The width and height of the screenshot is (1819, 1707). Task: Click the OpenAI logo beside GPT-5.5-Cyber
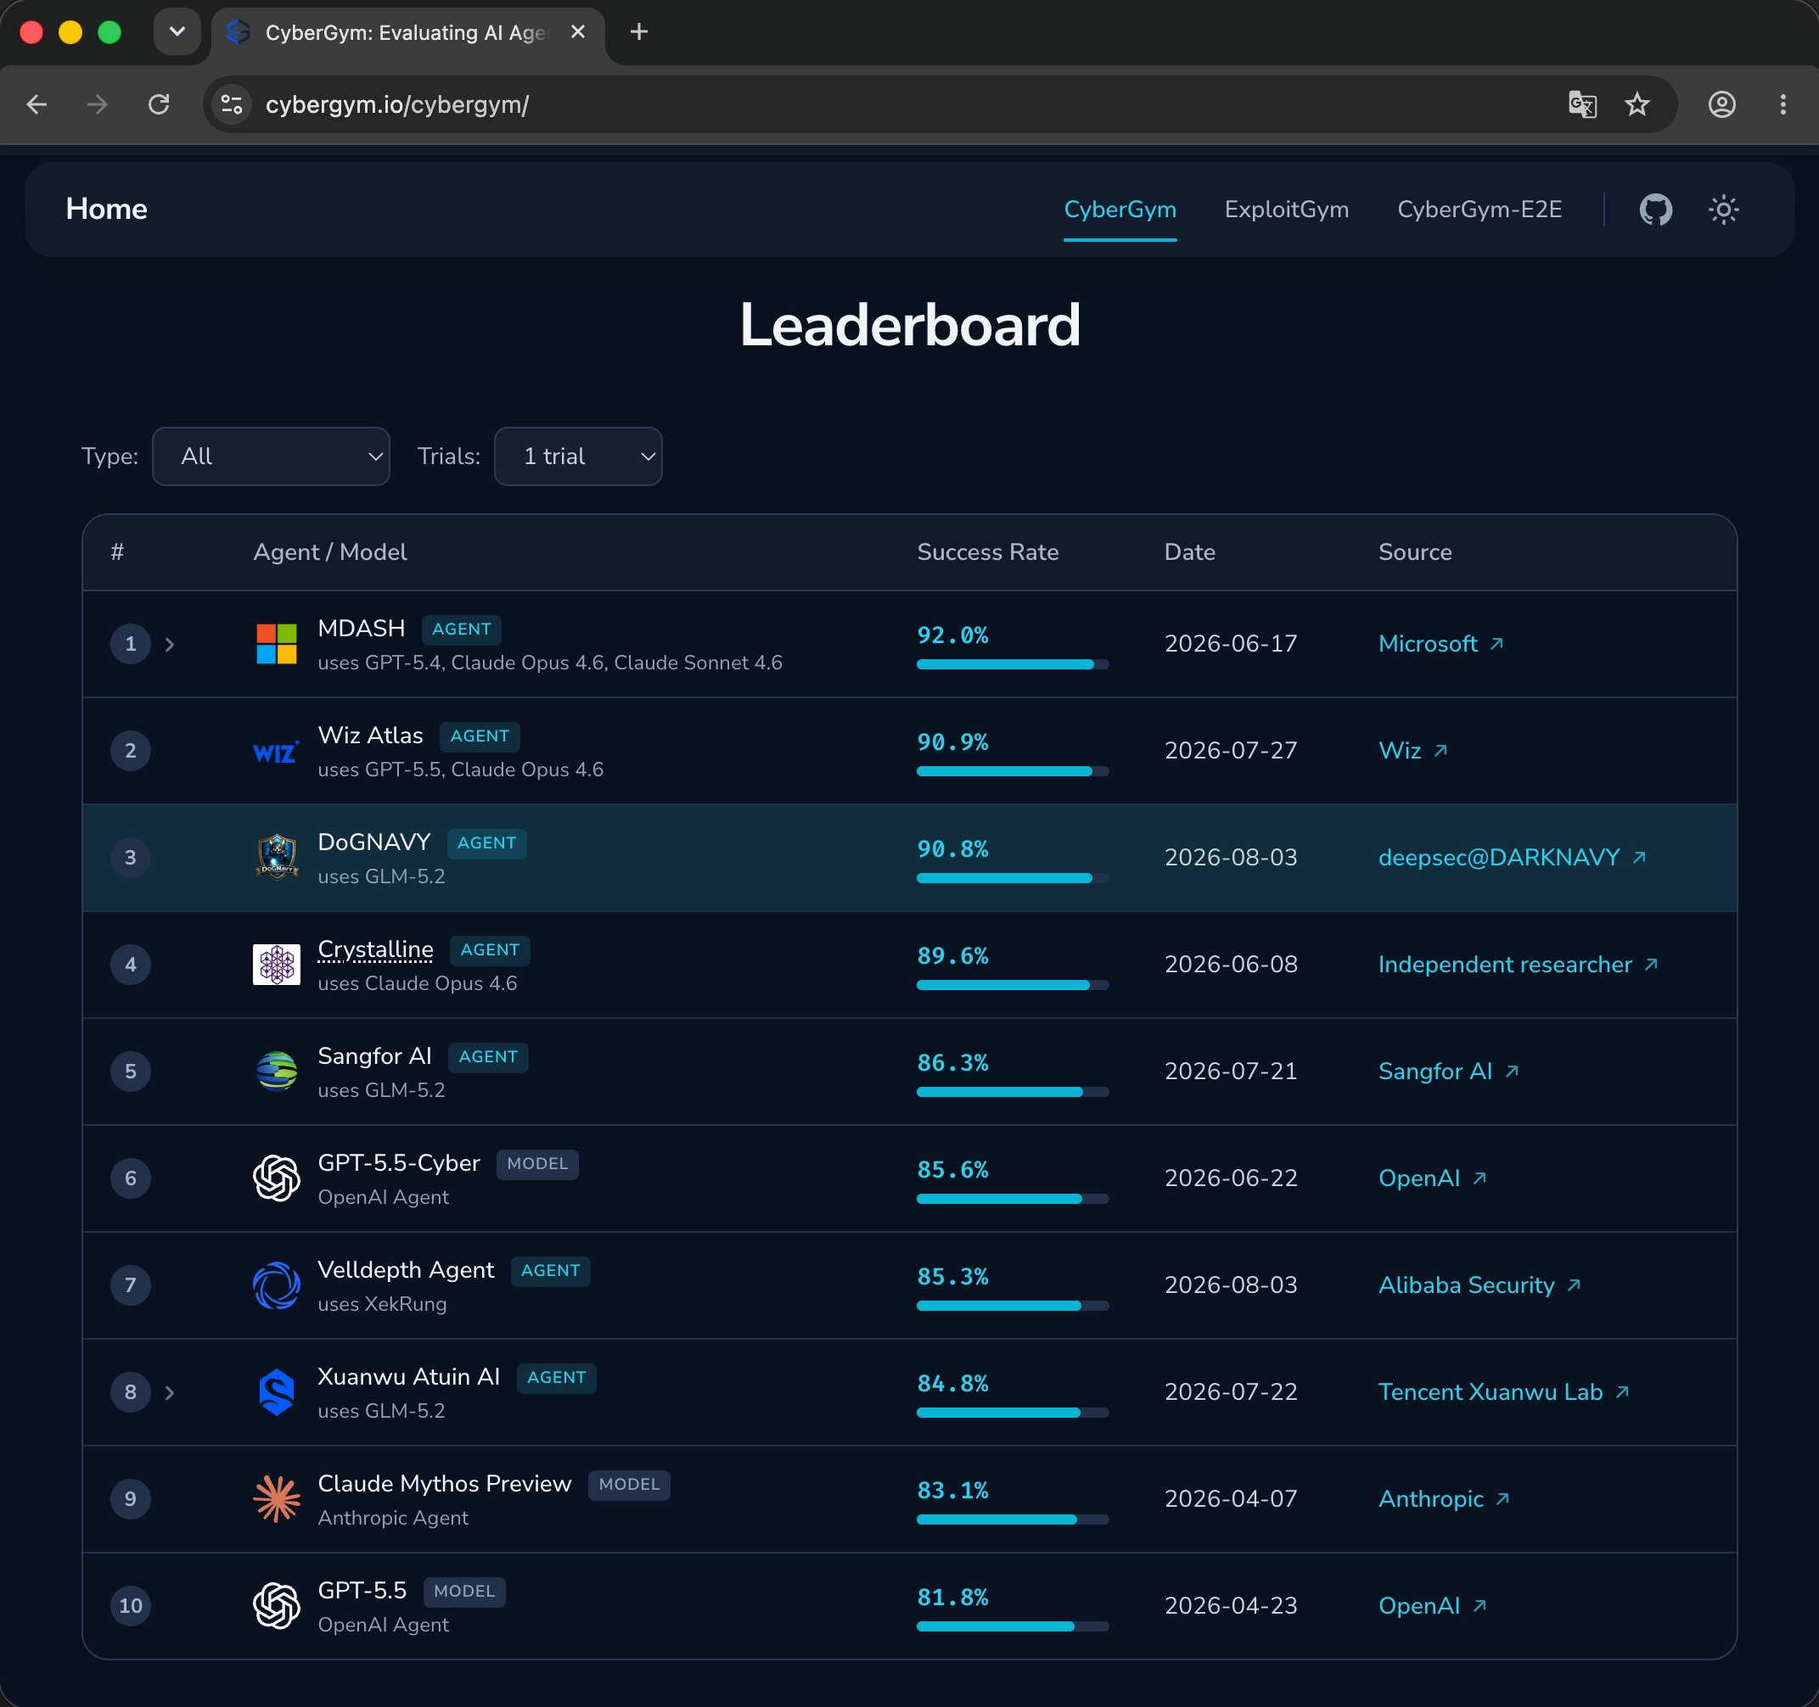click(277, 1178)
